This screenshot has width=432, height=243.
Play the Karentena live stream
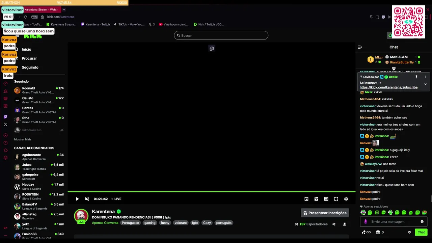pos(77,199)
